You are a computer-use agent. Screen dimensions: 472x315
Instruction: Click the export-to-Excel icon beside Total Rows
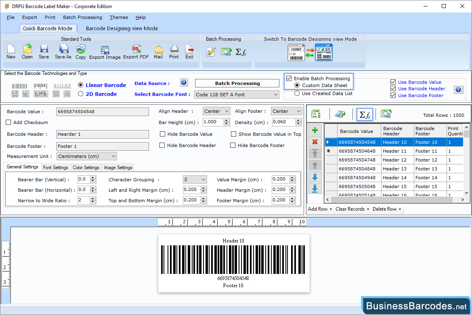[386, 114]
